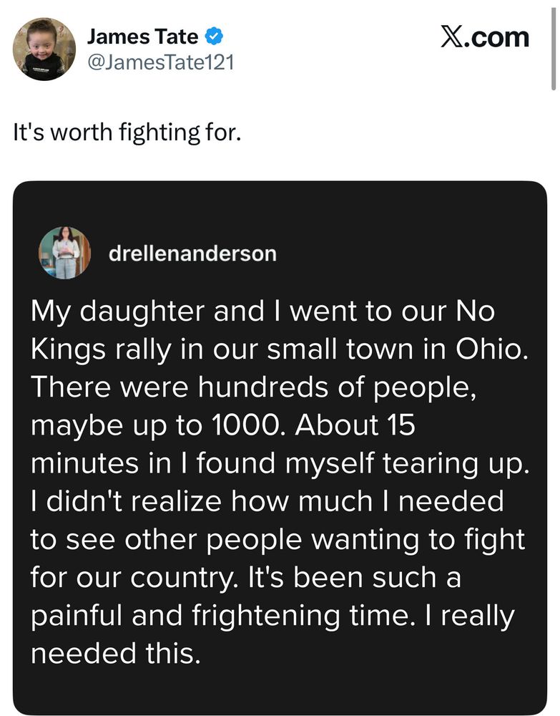Click the blue verified badge beside James Tate
560x716 pixels.
click(213, 36)
